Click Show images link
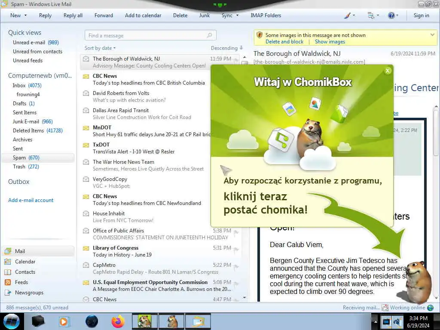The height and width of the screenshot is (330, 440). (330, 42)
